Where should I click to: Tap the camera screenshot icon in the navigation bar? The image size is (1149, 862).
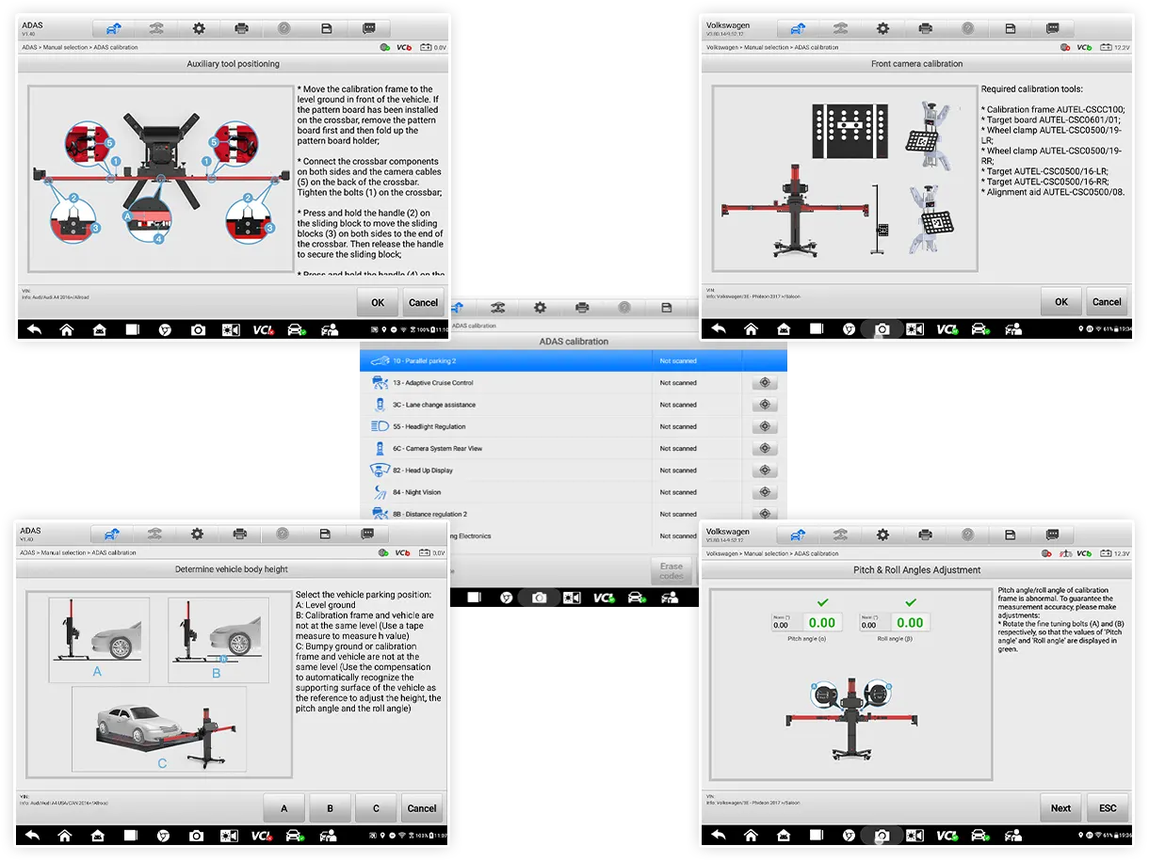click(197, 330)
